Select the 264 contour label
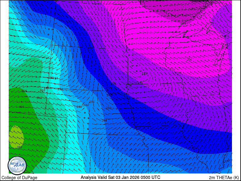Viewport: 241px width, 181px height. click(x=183, y=24)
